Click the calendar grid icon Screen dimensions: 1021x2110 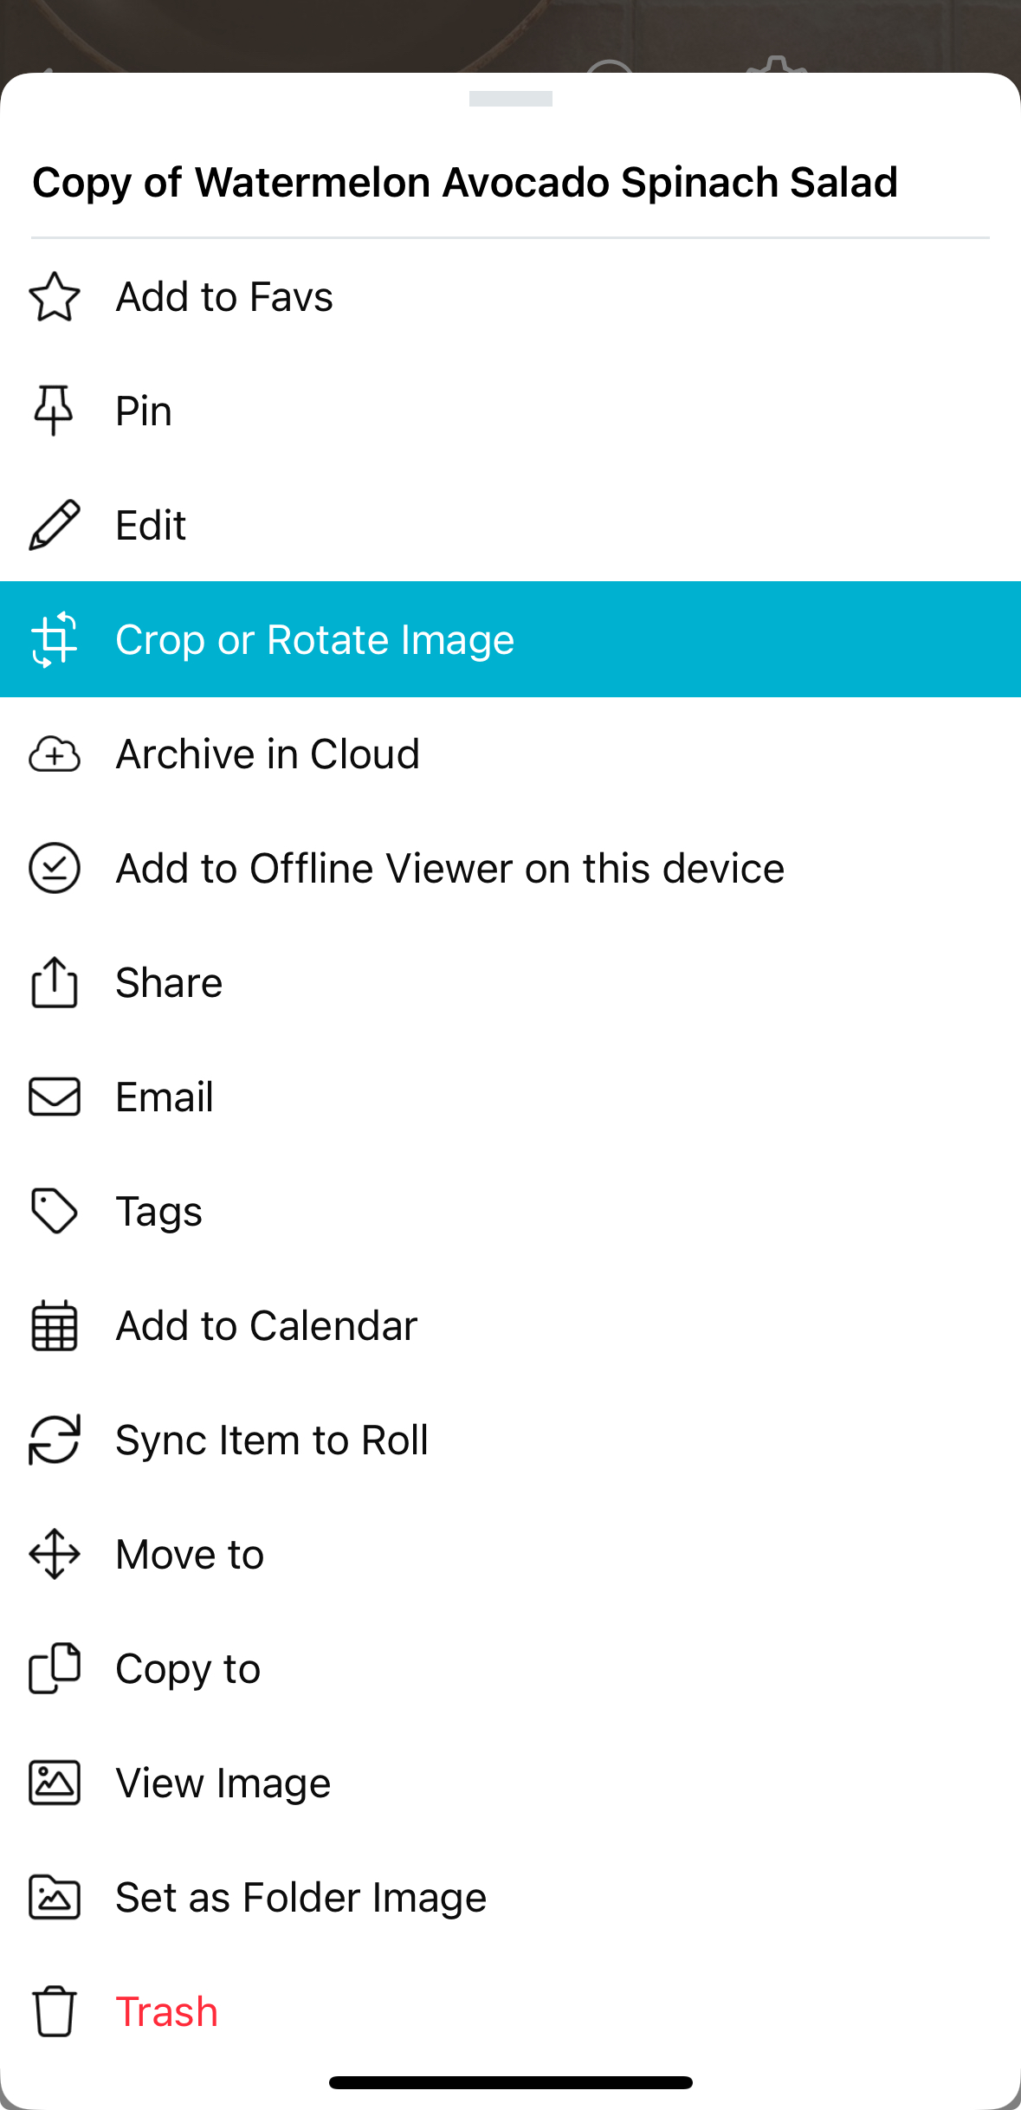point(55,1325)
